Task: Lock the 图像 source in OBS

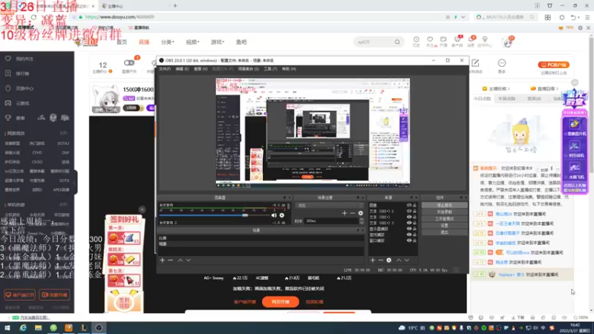Action: [414, 206]
